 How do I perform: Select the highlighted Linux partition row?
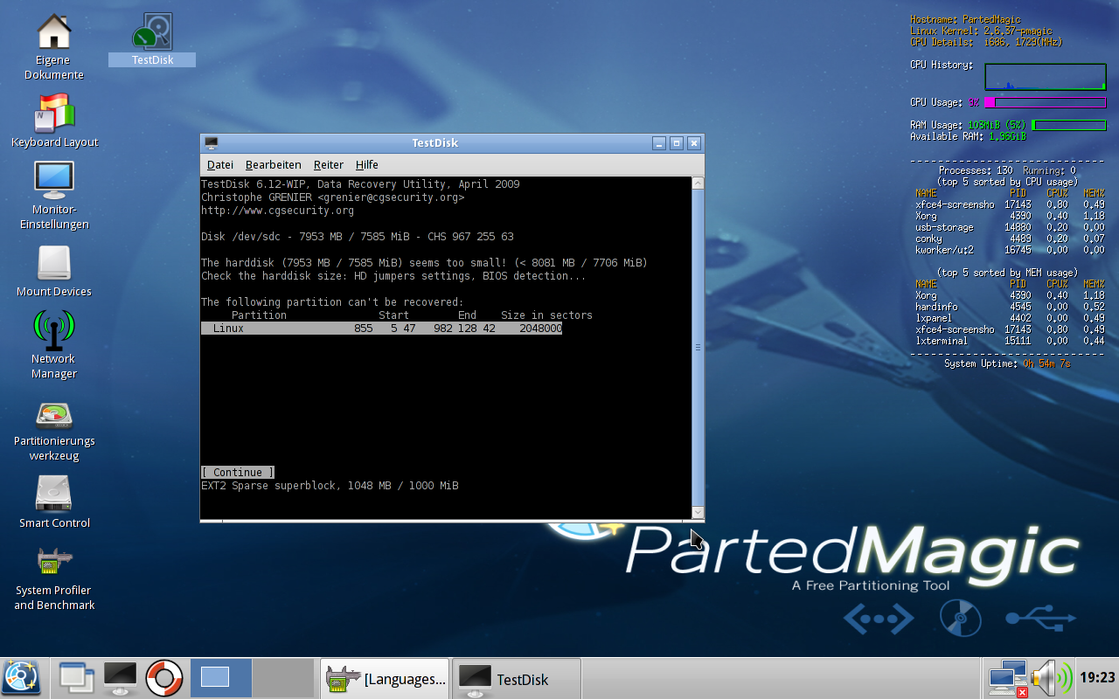(381, 329)
